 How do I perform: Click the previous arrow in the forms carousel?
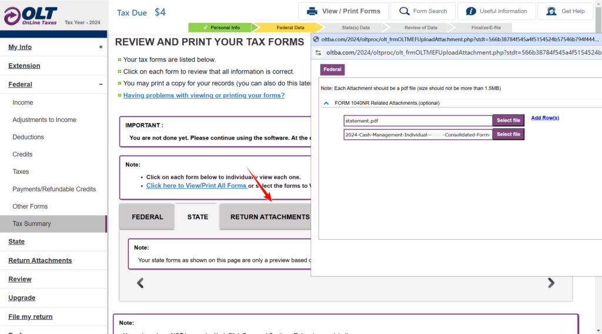coord(141,283)
